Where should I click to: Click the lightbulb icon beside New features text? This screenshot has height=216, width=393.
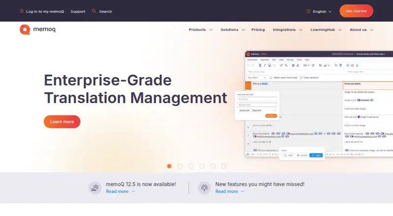[204, 188]
